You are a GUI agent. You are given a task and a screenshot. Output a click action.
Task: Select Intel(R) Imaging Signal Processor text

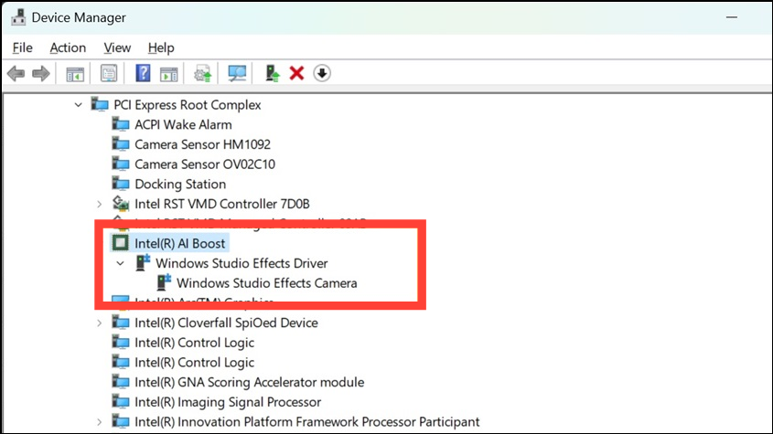tap(227, 402)
